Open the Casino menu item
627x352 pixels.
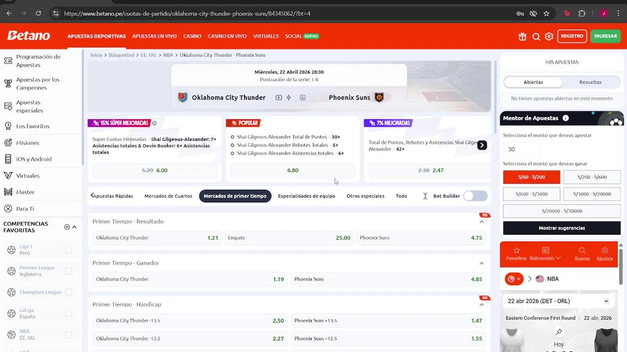(x=193, y=36)
